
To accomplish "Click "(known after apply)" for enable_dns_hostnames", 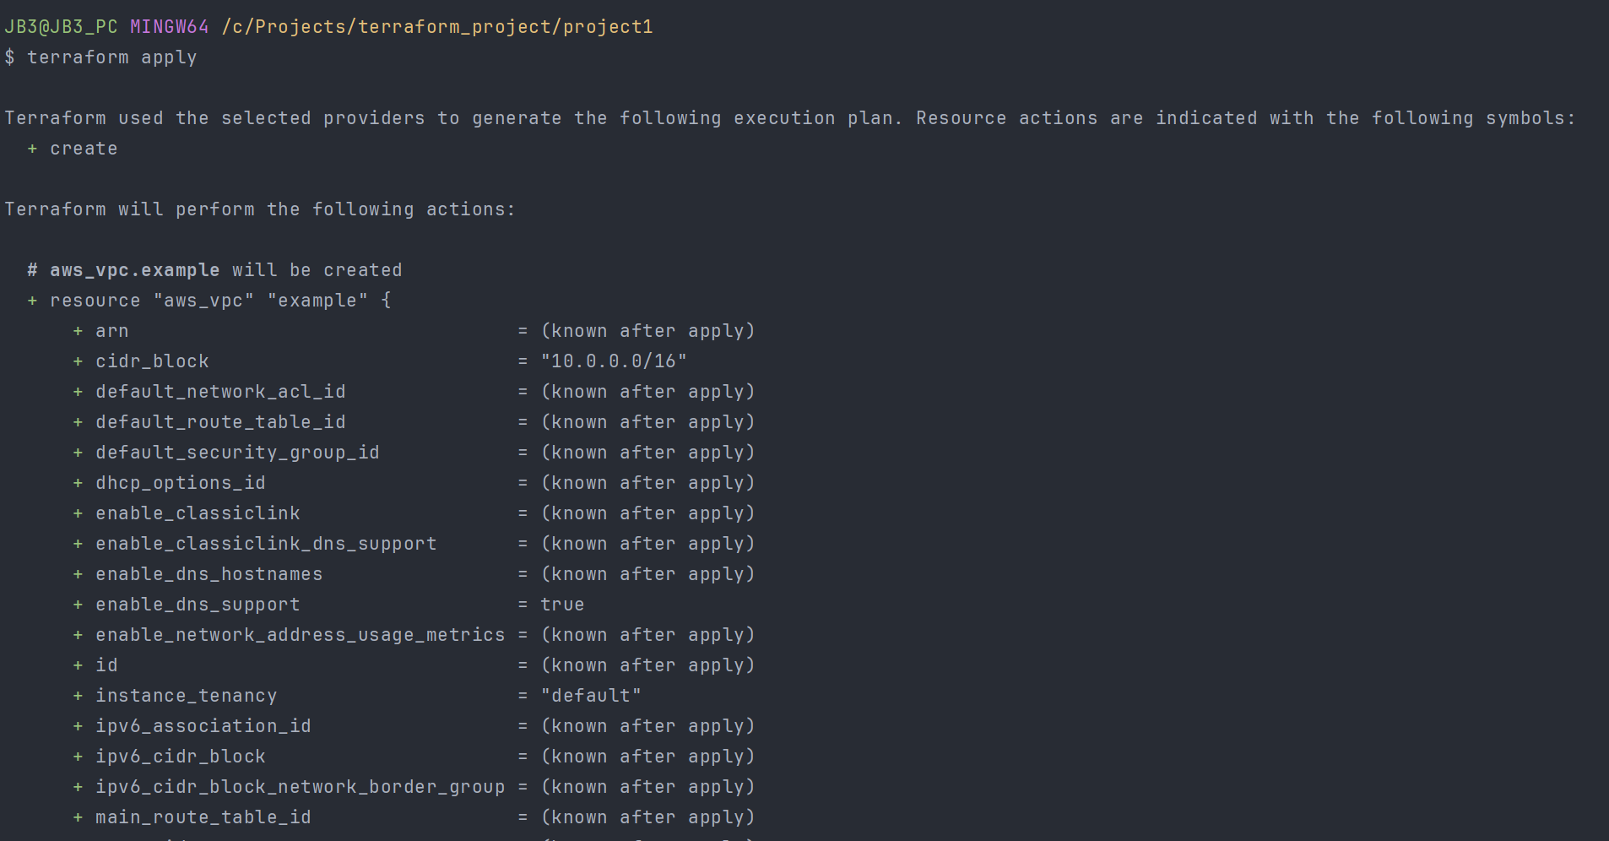I will click(x=648, y=574).
